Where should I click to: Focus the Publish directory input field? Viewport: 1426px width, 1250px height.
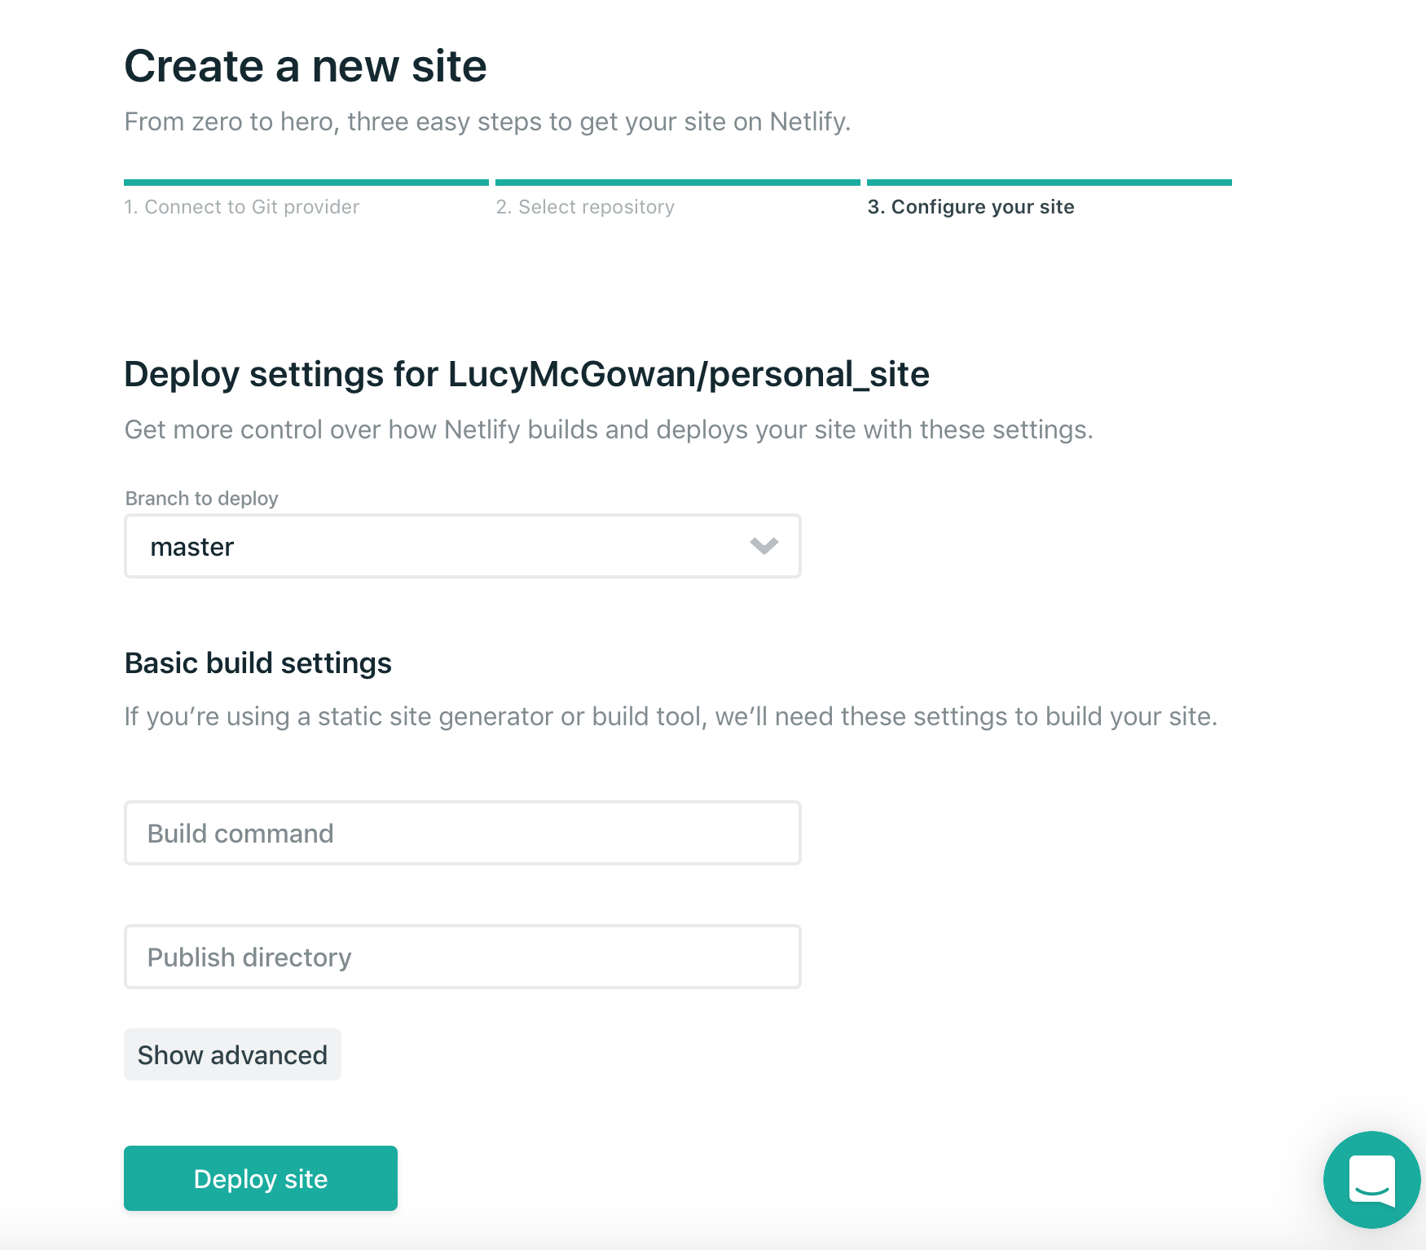[461, 957]
